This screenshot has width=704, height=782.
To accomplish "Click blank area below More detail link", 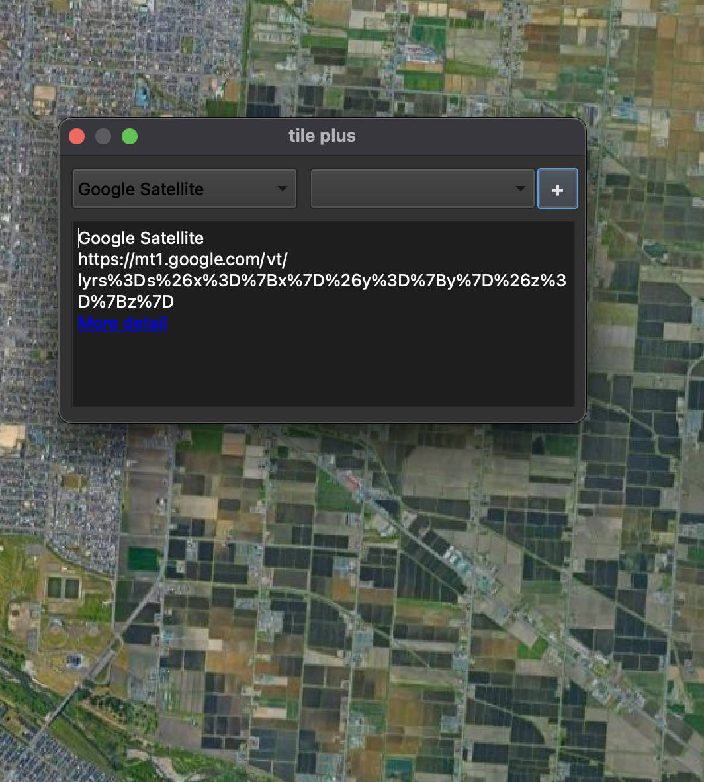I will point(322,370).
